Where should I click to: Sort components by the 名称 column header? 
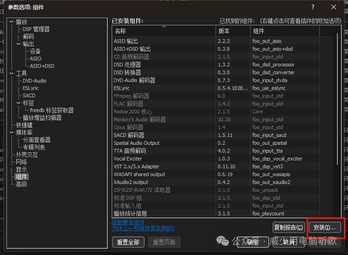[x=163, y=31]
